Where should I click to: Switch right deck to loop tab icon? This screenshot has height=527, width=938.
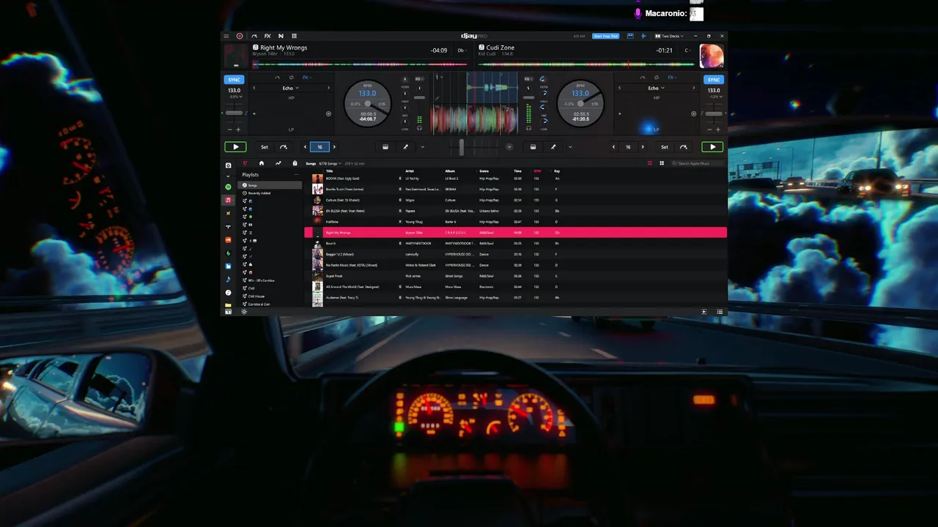point(657,77)
